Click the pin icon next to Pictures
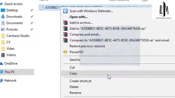 32,29
